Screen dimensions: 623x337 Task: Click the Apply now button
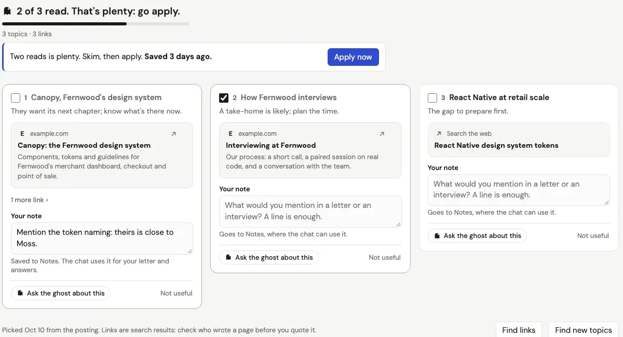(x=353, y=57)
